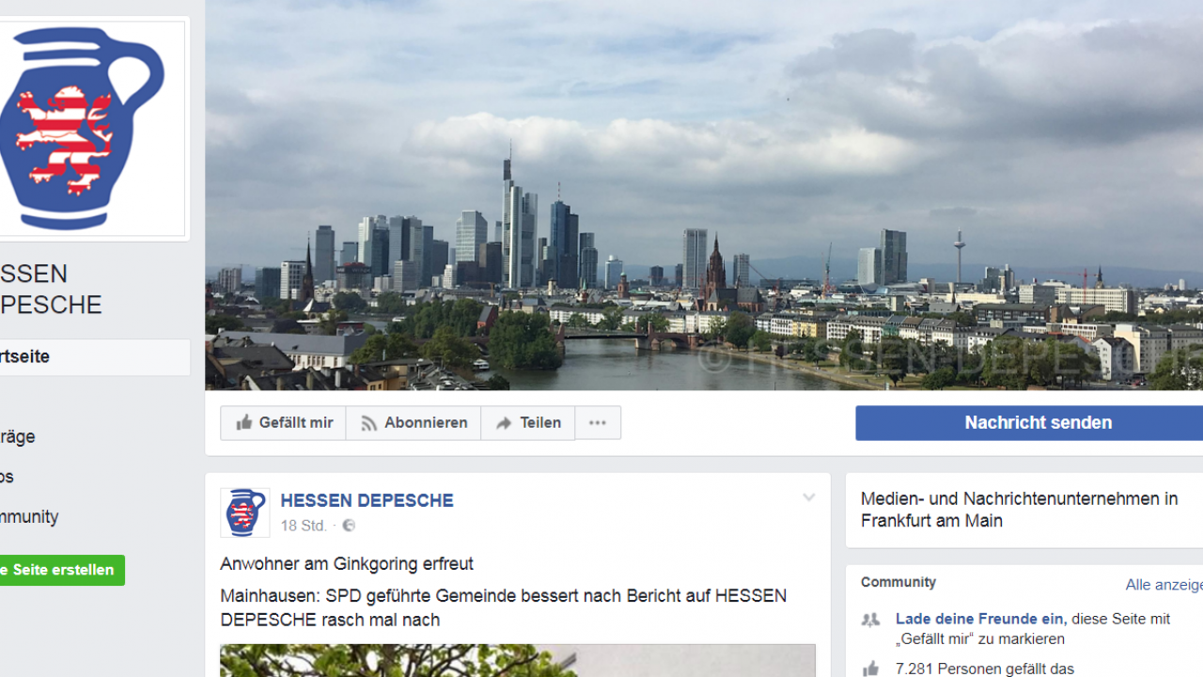The image size is (1203, 677).
Task: Select the Startseite tab in the sidebar
Action: point(95,357)
